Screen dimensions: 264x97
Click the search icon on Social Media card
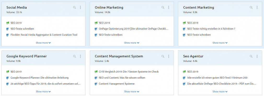[74, 7]
